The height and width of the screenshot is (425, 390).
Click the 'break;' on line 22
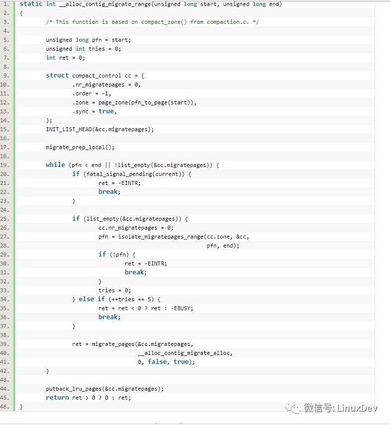(x=109, y=192)
